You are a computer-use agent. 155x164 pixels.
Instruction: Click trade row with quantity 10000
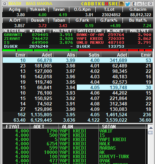(74, 152)
